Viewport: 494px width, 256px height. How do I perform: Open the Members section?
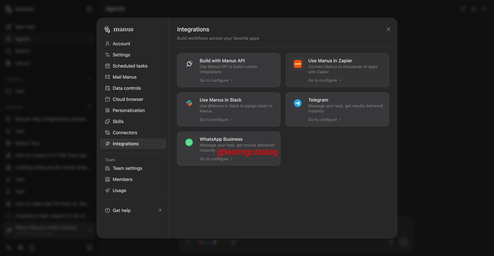(133, 179)
